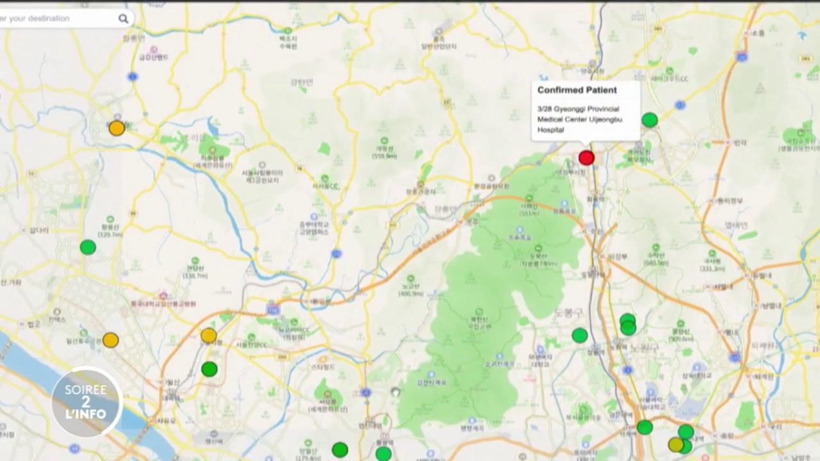Click orange marker nearest the SOIREE logo
Screen dimensions: 820x461
pos(111,340)
